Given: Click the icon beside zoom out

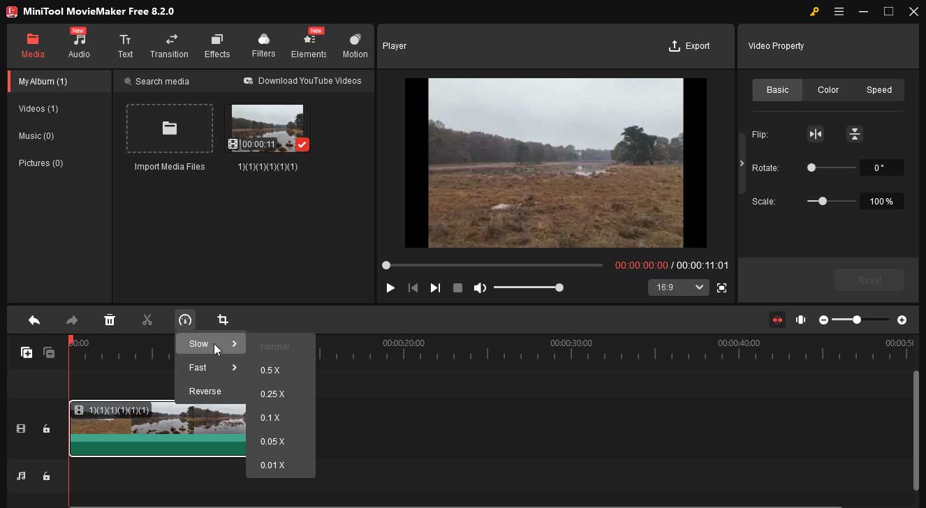Looking at the screenshot, I should (x=801, y=320).
